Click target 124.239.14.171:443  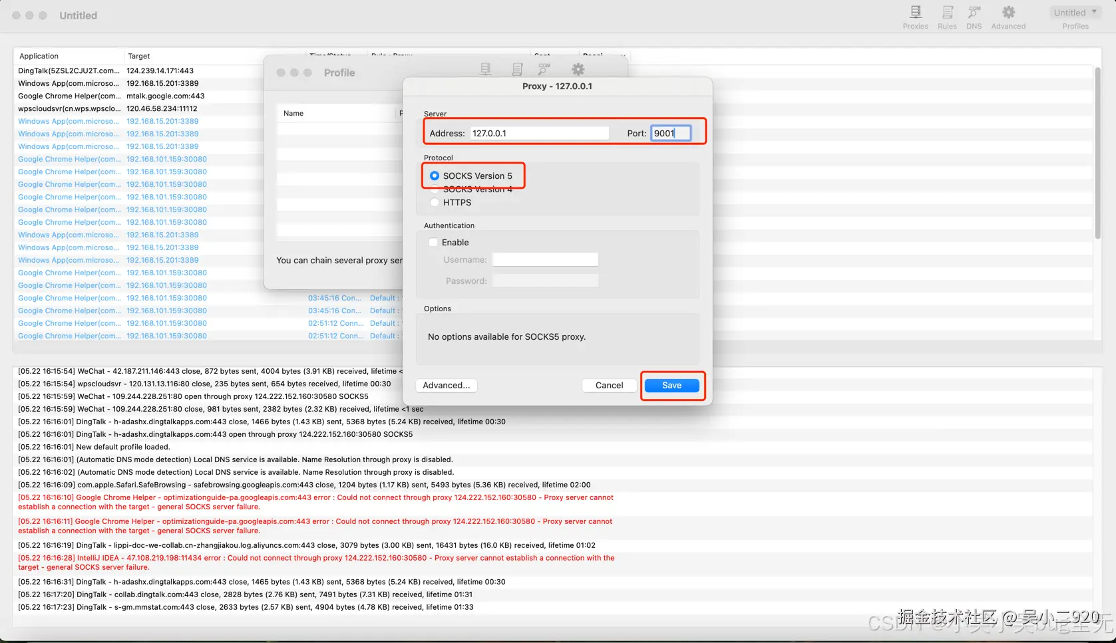tap(160, 70)
